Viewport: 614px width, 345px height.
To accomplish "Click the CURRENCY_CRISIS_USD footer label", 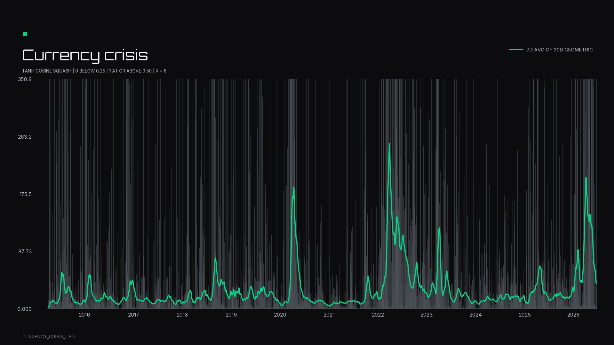I will coord(48,337).
